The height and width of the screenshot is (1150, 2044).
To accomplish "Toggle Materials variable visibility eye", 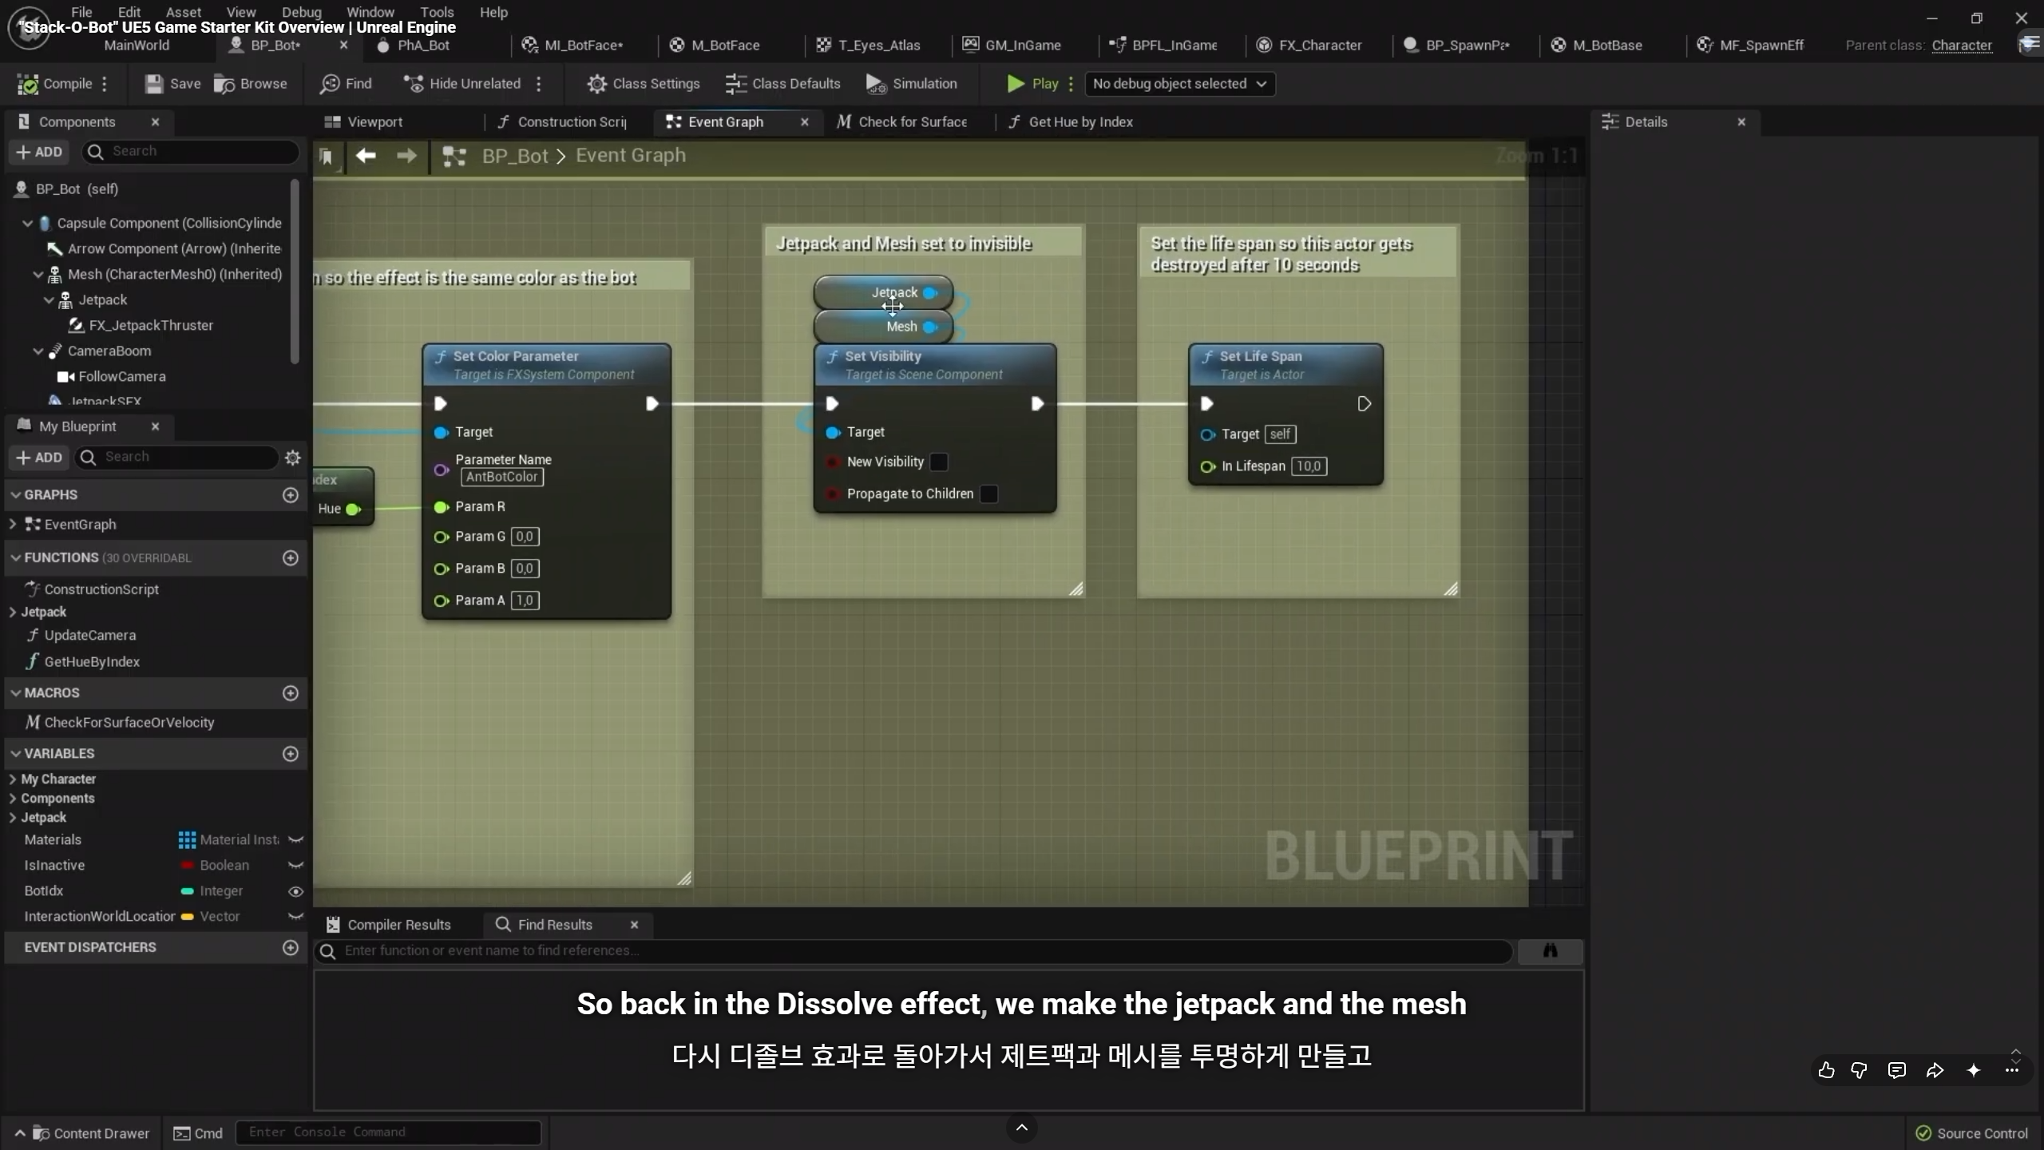I will click(x=295, y=840).
